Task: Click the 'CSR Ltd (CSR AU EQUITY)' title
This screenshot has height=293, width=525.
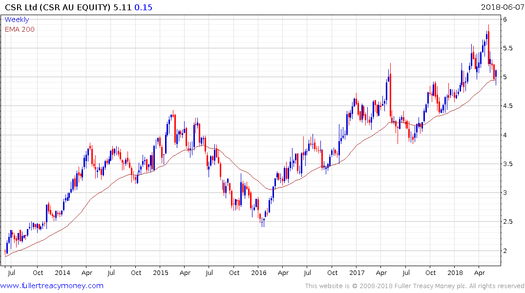Action: (58, 7)
